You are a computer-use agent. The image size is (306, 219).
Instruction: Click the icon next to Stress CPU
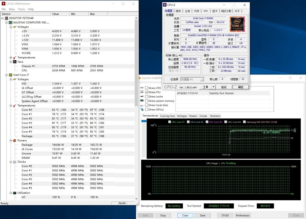click(x=142, y=88)
